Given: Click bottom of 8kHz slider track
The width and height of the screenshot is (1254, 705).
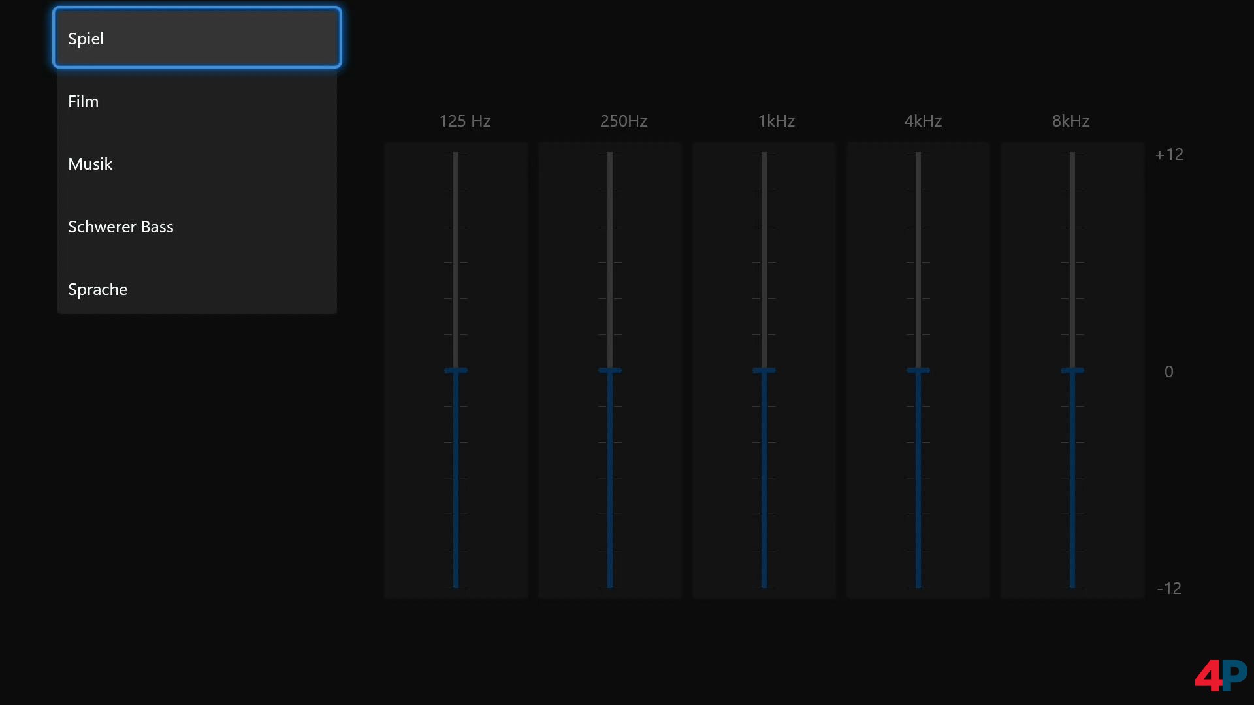Looking at the screenshot, I should click(1072, 585).
